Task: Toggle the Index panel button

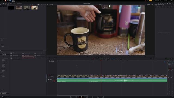Action: coord(14,3)
